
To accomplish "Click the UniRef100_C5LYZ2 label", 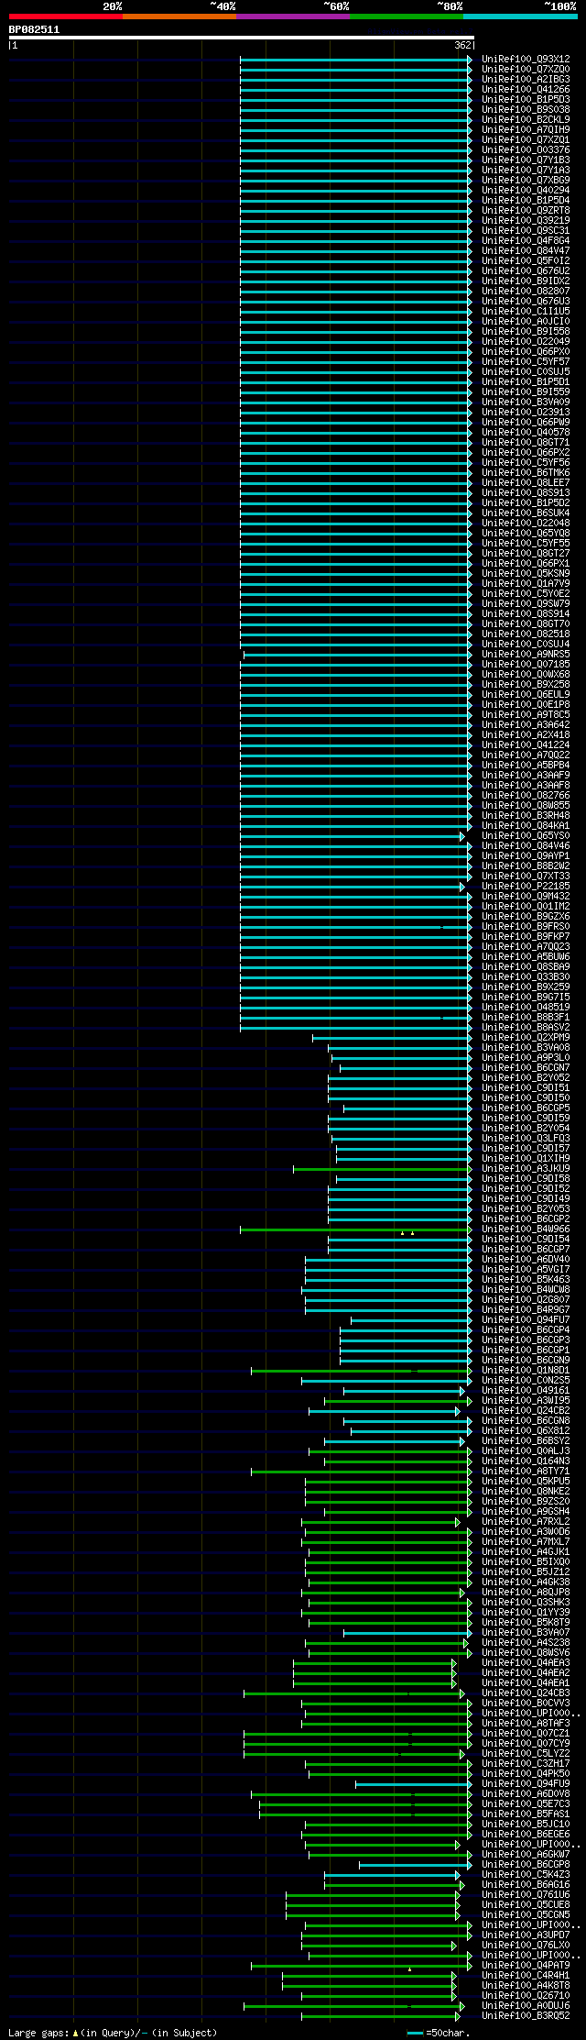I will [x=526, y=1754].
